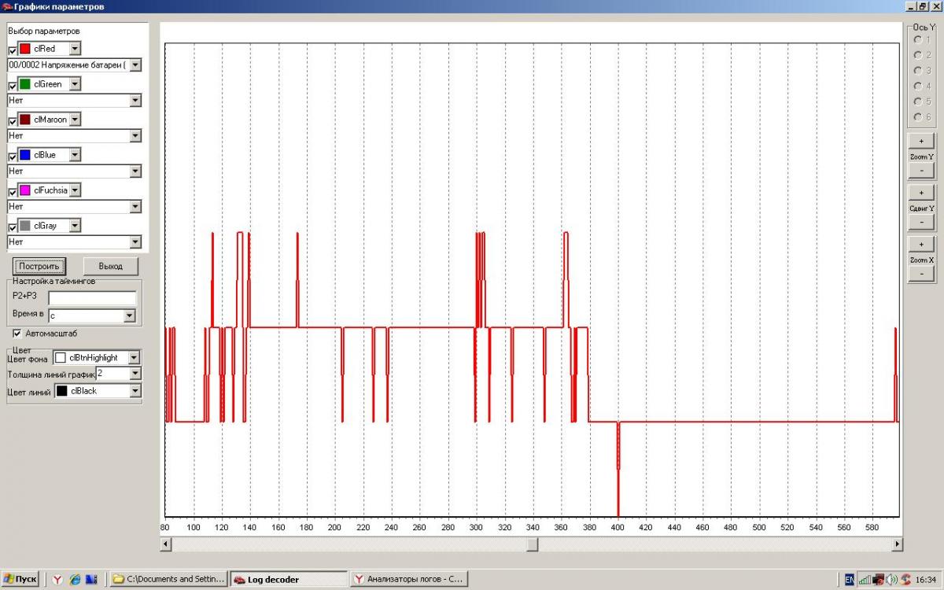Open the Толщина линий dropdown
The width and height of the screenshot is (944, 590).
(135, 374)
